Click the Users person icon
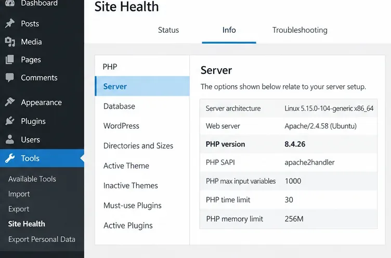The width and height of the screenshot is (391, 258). [x=10, y=139]
